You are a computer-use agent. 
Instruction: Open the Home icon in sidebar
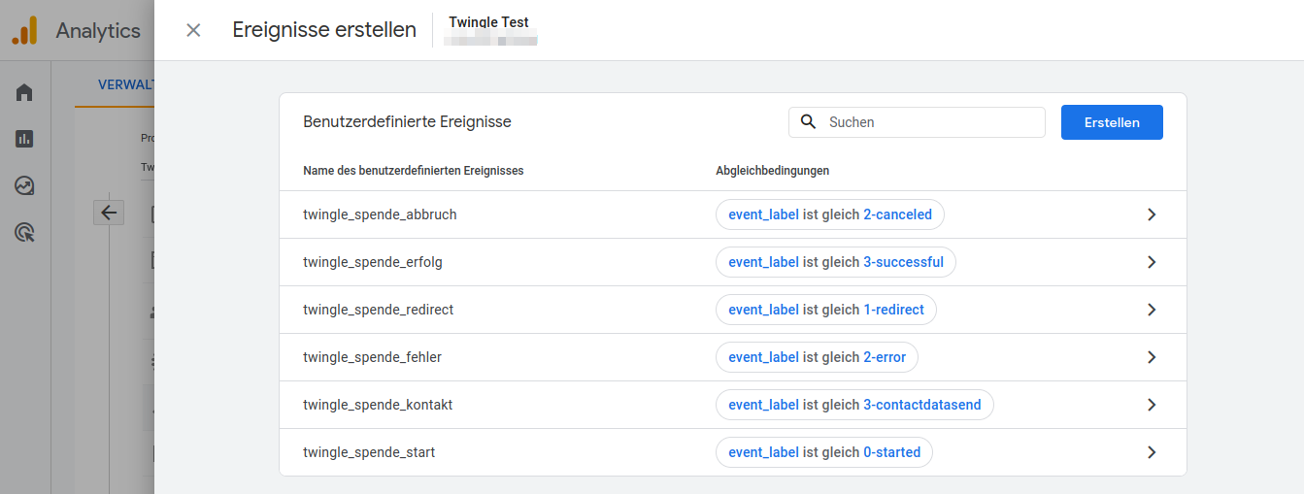pyautogui.click(x=24, y=92)
